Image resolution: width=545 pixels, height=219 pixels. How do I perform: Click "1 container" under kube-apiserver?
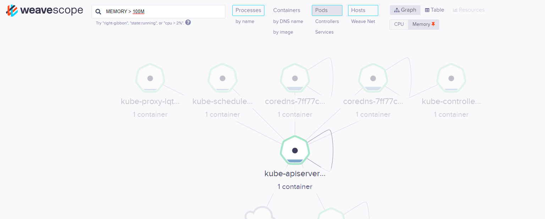point(295,186)
